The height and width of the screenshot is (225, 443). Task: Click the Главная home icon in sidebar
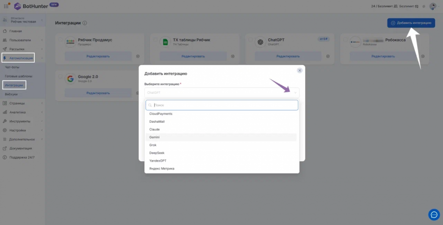tap(4, 31)
